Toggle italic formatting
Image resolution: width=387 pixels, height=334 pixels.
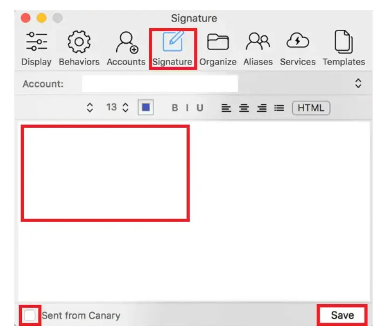187,108
